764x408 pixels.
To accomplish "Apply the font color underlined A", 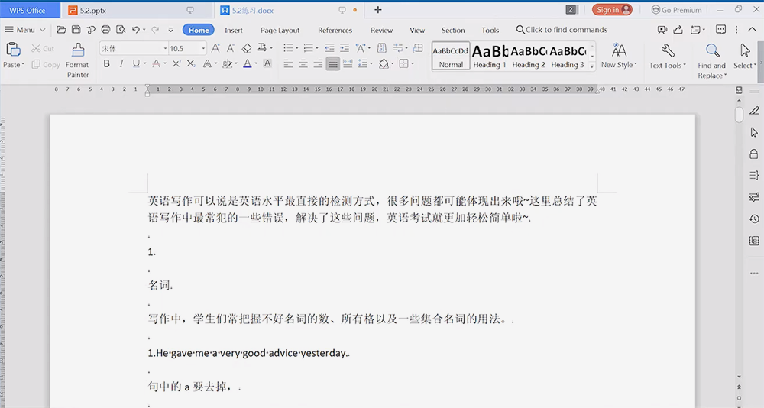I will click(247, 63).
